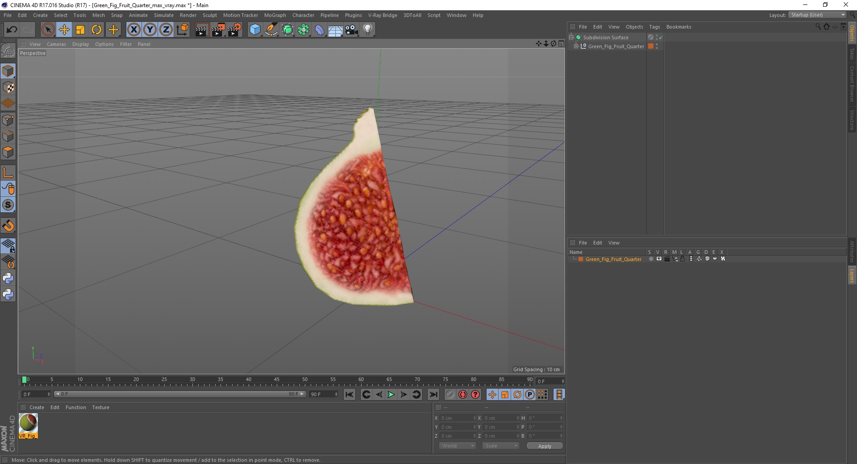The image size is (857, 464).
Task: Play the animation forward
Action: pyautogui.click(x=391, y=394)
